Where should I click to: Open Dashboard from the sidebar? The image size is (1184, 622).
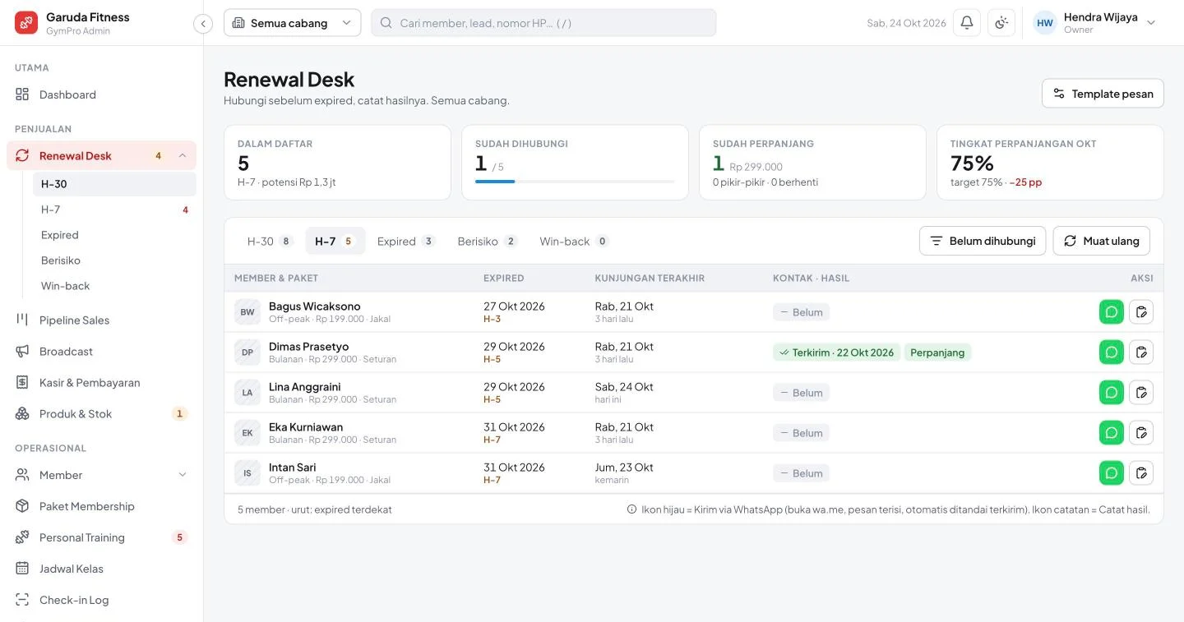click(102, 94)
